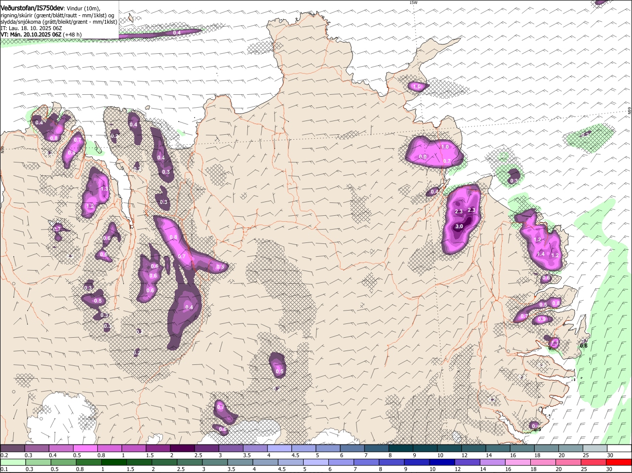Pick upper scale swatch between 14 and 16
Image resolution: width=632 pixels, height=473 pixels.
click(498, 448)
